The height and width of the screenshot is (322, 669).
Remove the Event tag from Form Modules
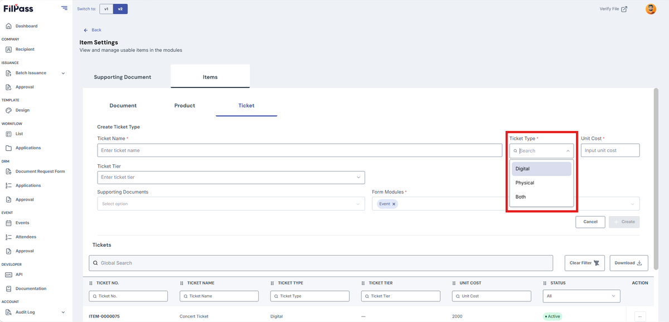click(x=394, y=204)
